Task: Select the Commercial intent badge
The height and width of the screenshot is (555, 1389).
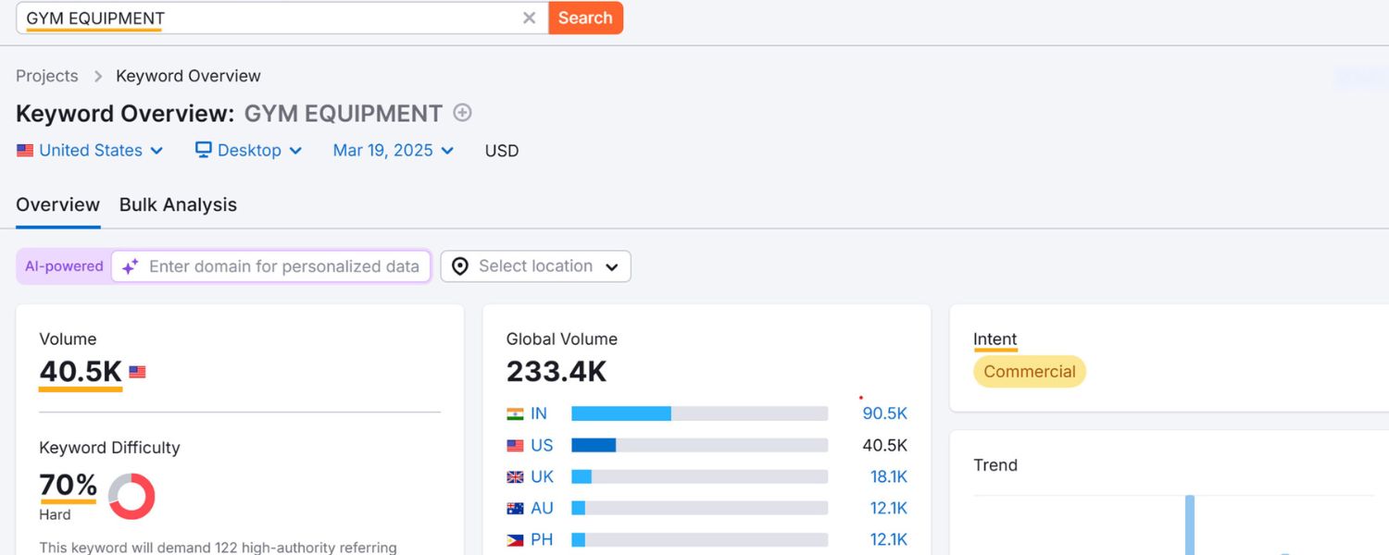Action: 1030,371
